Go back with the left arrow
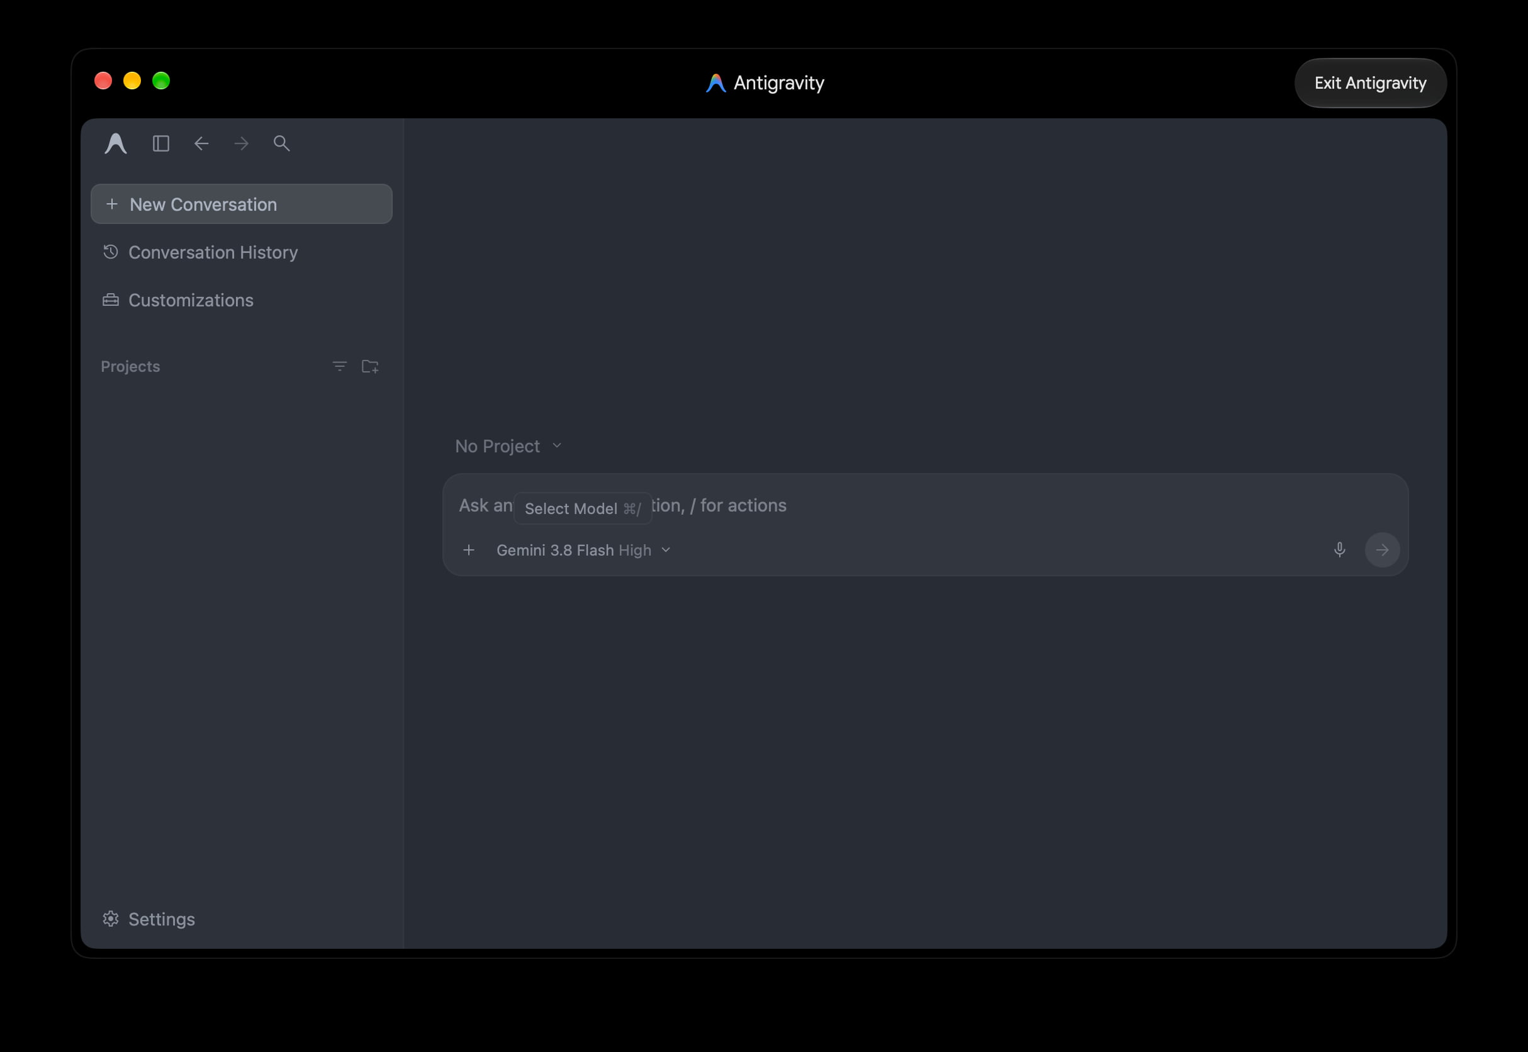Image resolution: width=1528 pixels, height=1052 pixels. pos(201,143)
